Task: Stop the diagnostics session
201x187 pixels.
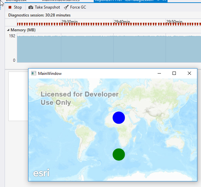Action: pyautogui.click(x=15, y=7)
